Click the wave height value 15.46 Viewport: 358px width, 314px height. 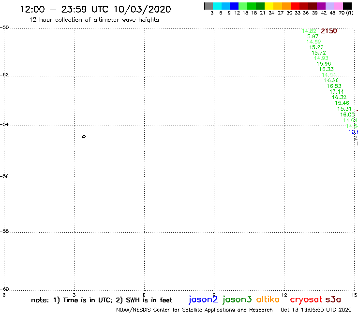point(342,103)
